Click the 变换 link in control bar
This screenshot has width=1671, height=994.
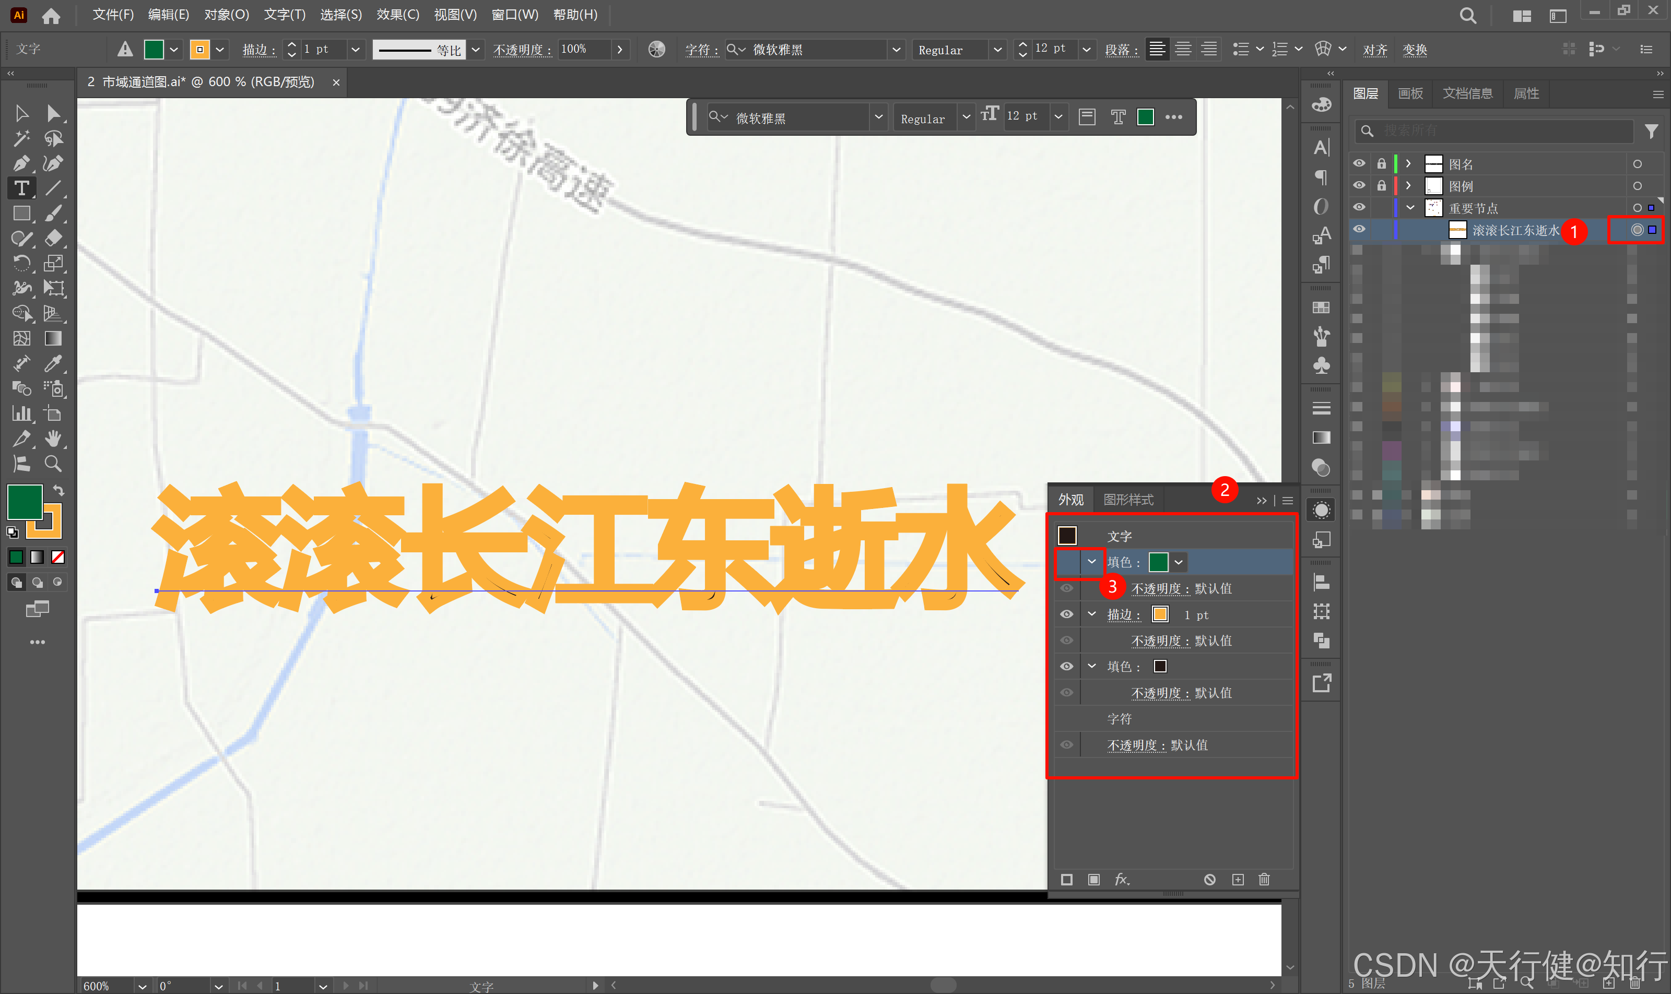[x=1415, y=50]
